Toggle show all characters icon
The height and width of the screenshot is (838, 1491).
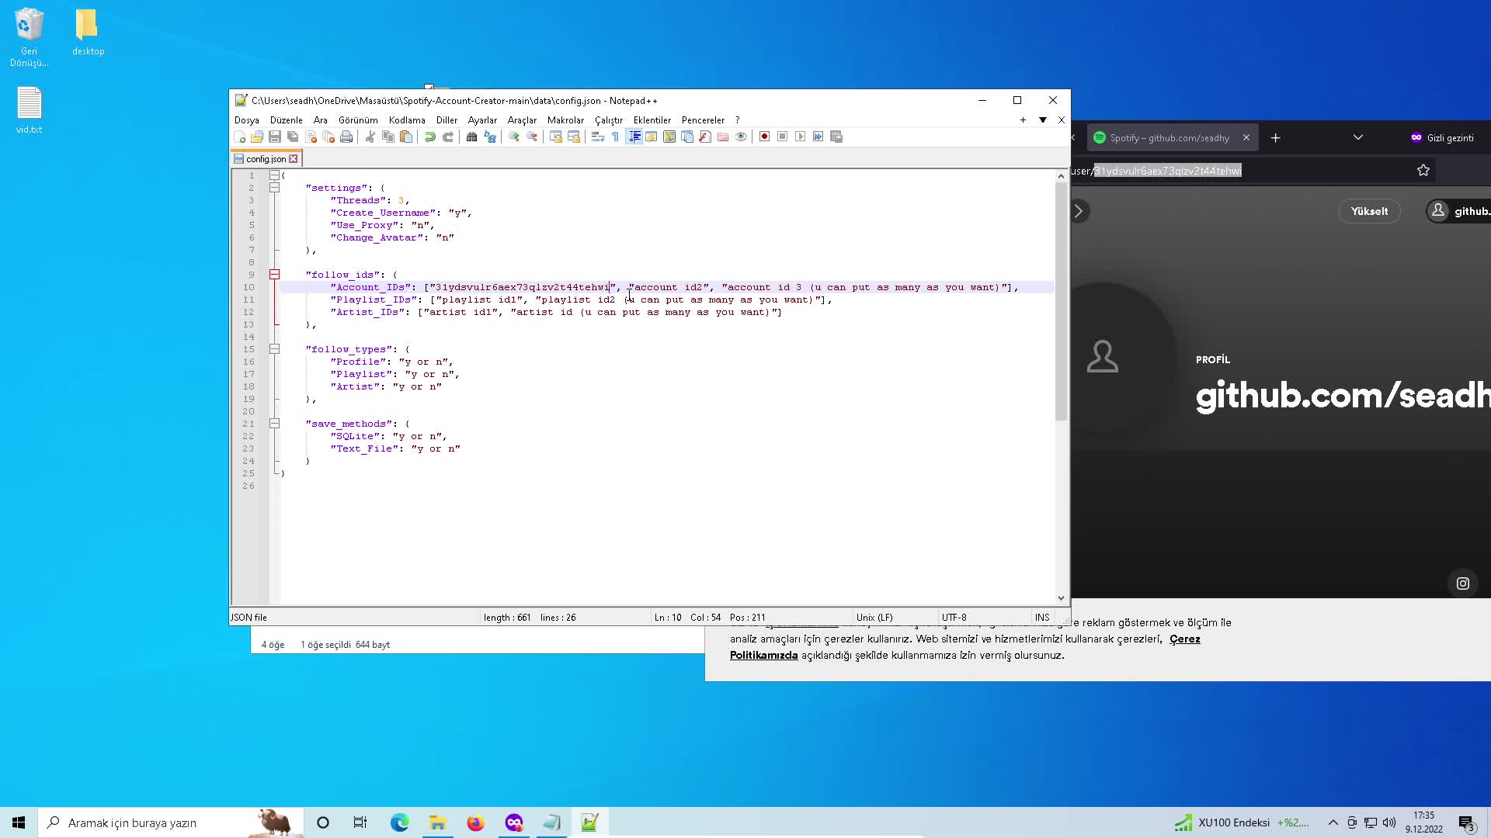pos(614,137)
